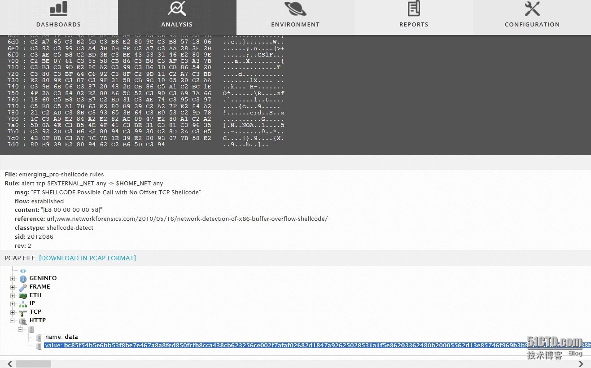Viewport: 591px width, 368px height.
Task: Click hex dump row at offset 750
Action: [146, 93]
